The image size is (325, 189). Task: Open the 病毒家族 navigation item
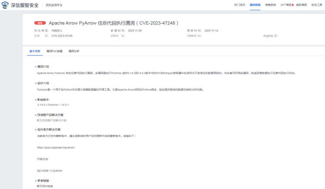271,5
